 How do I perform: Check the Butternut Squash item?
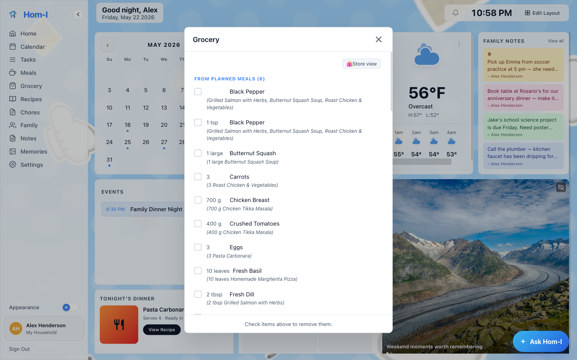click(x=198, y=153)
